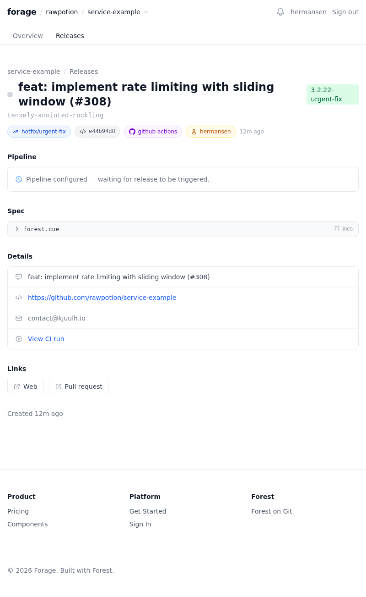Image resolution: width=366 pixels, height=597 pixels.
Task: Click the comment icon in Details section
Action: pos(19,277)
